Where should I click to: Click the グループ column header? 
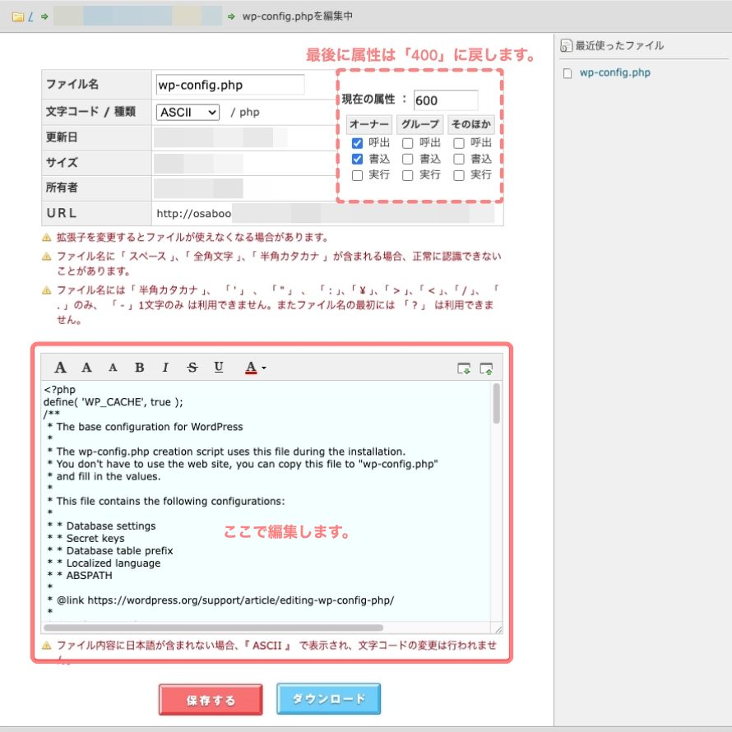coord(420,124)
